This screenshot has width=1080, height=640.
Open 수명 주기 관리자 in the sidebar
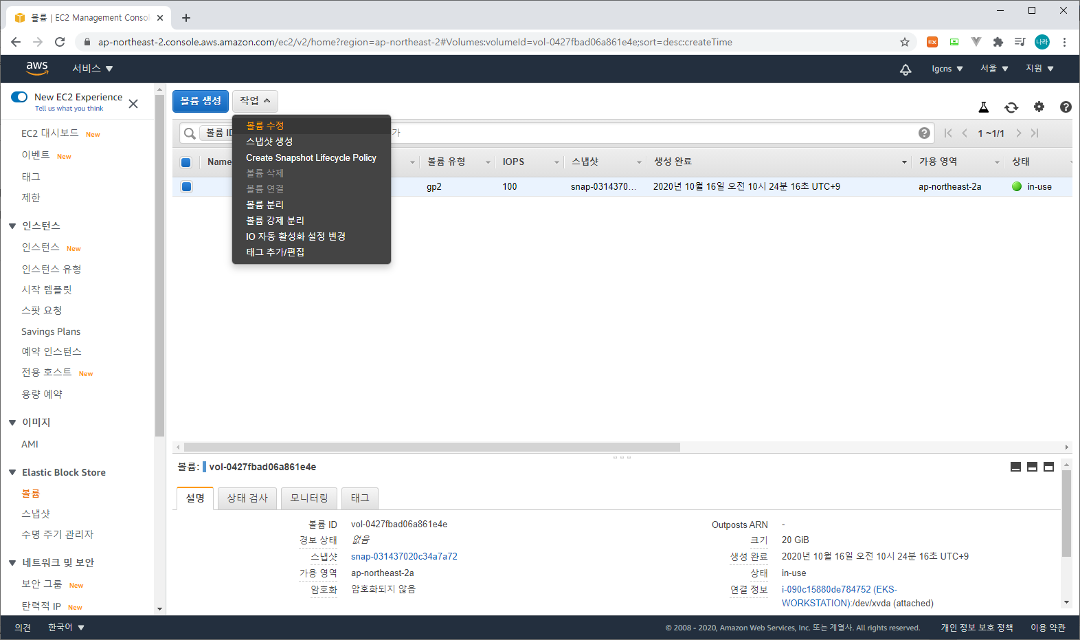tap(57, 535)
